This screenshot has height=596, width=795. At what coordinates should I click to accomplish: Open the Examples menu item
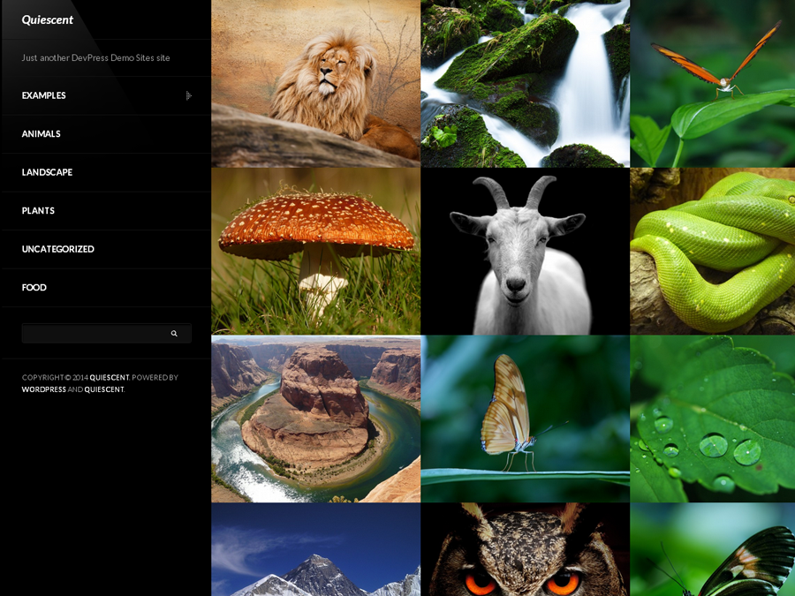coord(44,95)
